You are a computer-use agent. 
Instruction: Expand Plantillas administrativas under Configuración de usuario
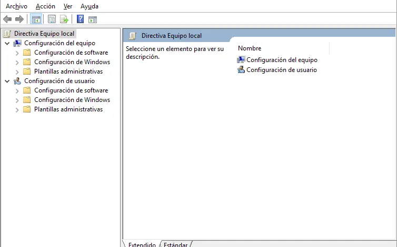(17, 110)
